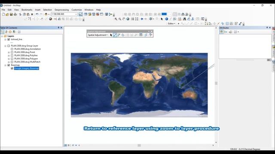Switch to List By Visibility icon

(x=10, y=32)
